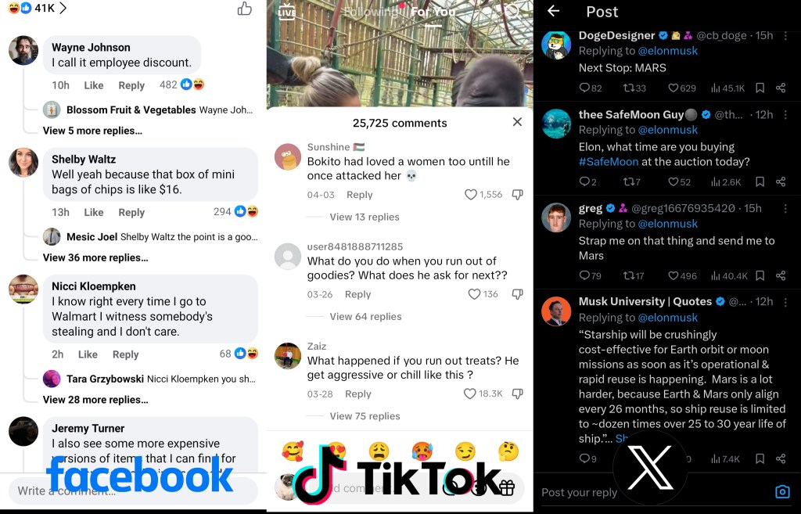Reply to Wayne Johnson's comment
This screenshot has width=801, height=514.
coord(131,85)
